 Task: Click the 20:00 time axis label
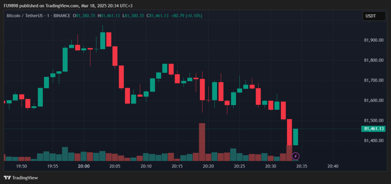(x=83, y=166)
